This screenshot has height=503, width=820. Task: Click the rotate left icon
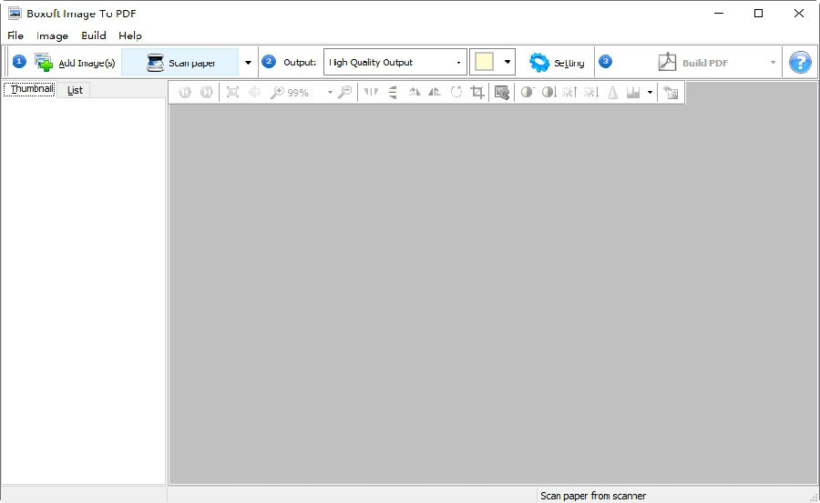pos(415,92)
